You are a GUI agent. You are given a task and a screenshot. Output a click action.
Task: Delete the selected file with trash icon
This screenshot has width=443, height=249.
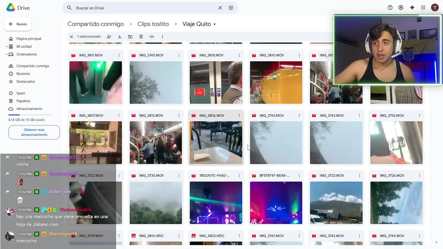pos(141,37)
